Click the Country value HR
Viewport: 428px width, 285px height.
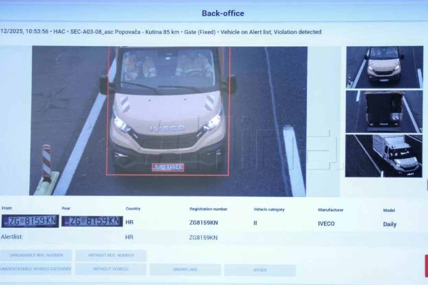click(x=129, y=222)
